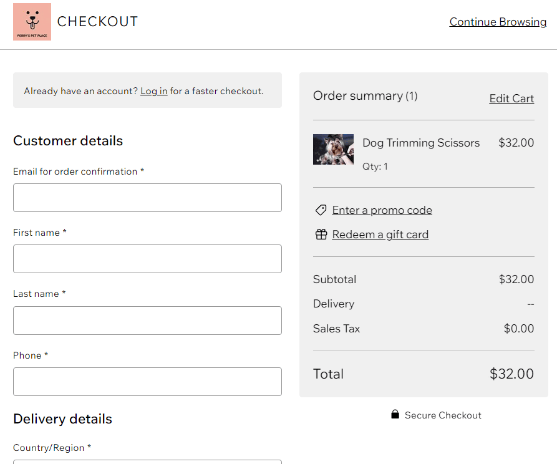Click the Phone number field

coord(147,381)
